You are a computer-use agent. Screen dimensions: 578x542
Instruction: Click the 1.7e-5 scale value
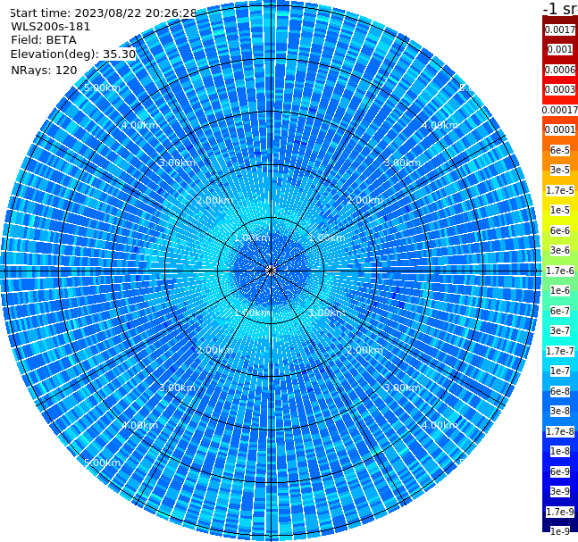(560, 190)
